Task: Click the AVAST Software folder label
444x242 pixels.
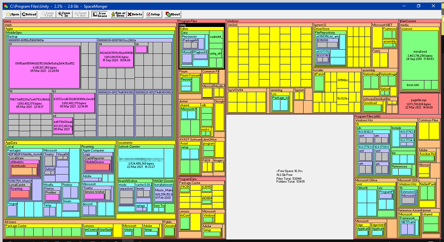Action: 191,140
